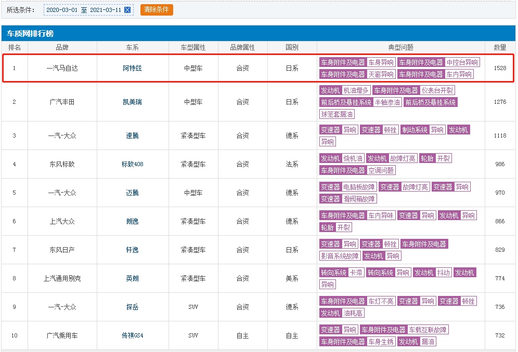
Task: Open the 速腾 car series link
Action: [x=132, y=136]
